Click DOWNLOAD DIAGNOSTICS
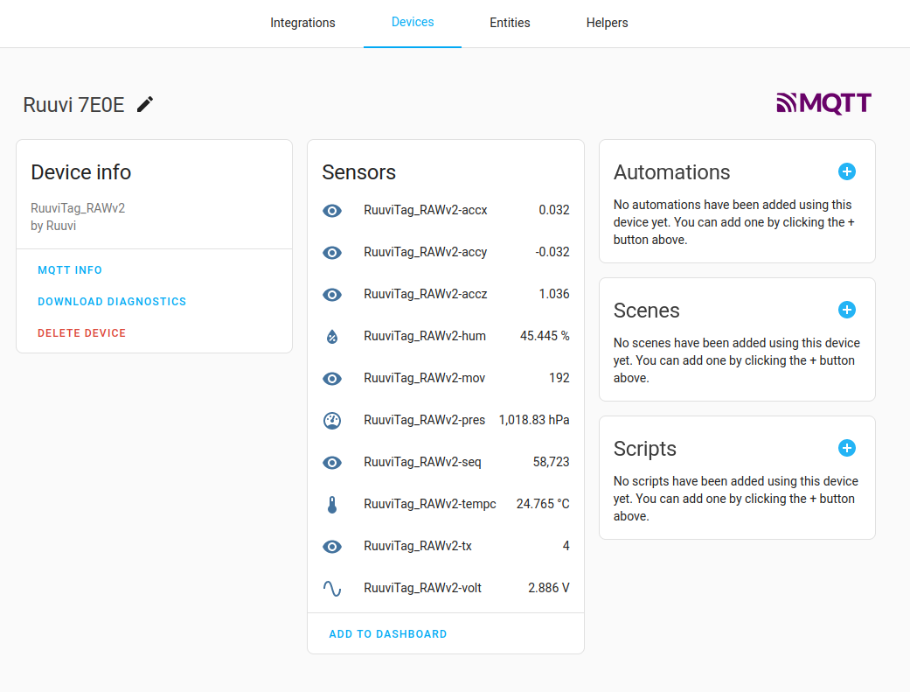 pos(112,302)
